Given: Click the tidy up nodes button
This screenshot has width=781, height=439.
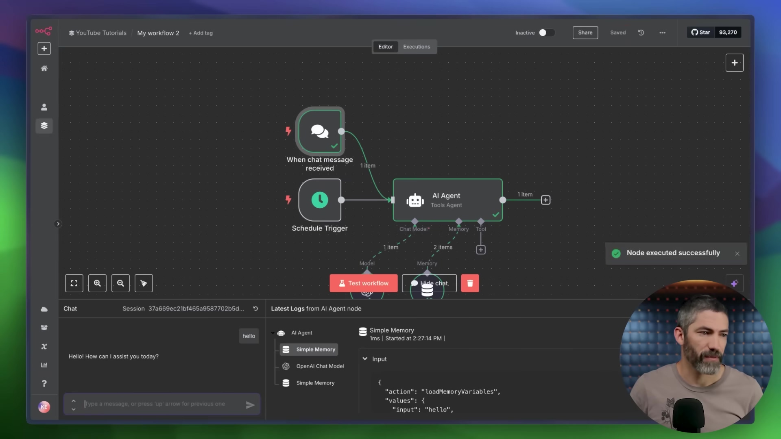Looking at the screenshot, I should point(144,283).
